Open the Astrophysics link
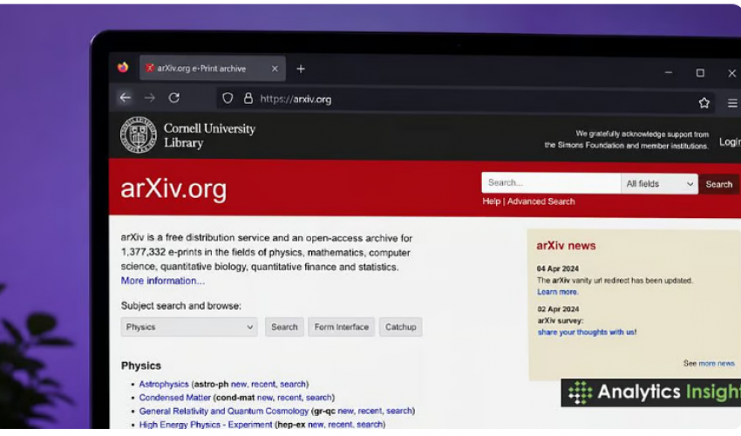Image resolution: width=741 pixels, height=436 pixels. click(164, 384)
